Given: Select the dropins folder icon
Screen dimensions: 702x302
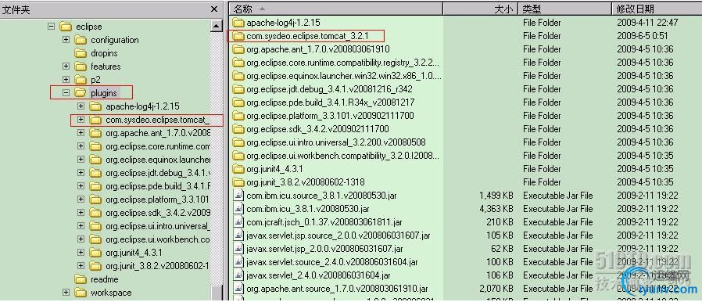Looking at the screenshot, I should click(81, 53).
